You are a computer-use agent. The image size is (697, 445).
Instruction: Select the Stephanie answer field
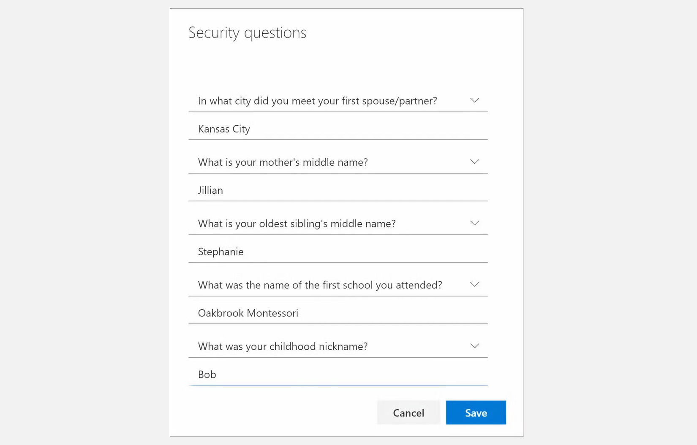click(x=338, y=251)
